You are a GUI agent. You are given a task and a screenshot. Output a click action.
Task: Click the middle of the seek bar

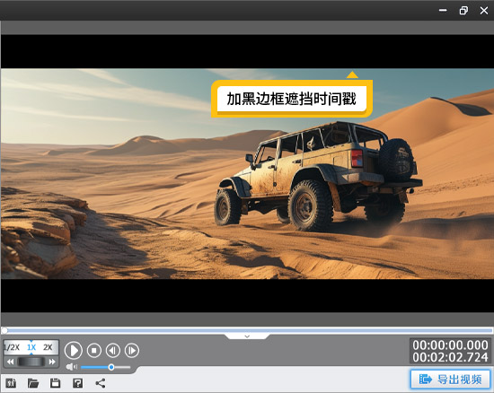coord(247,330)
